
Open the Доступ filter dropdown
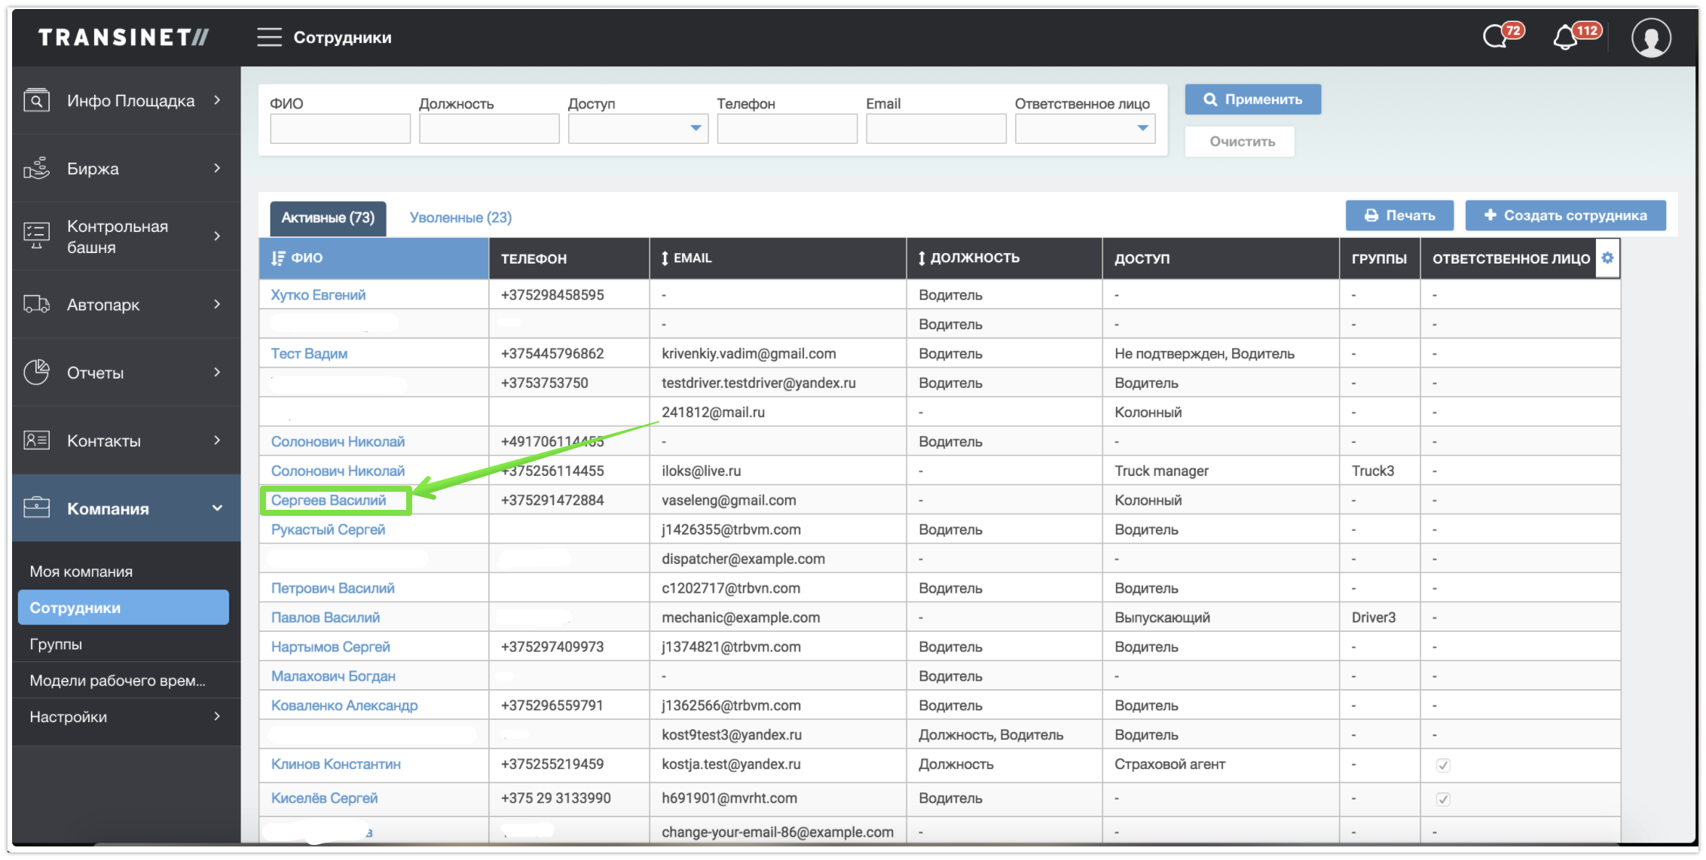click(637, 128)
